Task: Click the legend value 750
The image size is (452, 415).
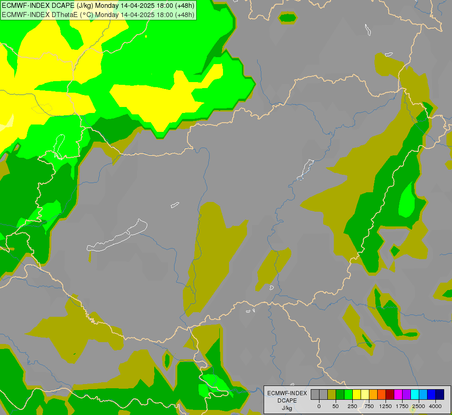Action: click(369, 406)
